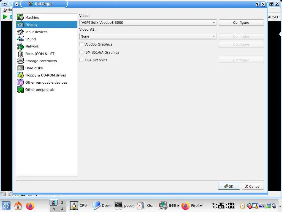Open the KDE application launcher

6,205
